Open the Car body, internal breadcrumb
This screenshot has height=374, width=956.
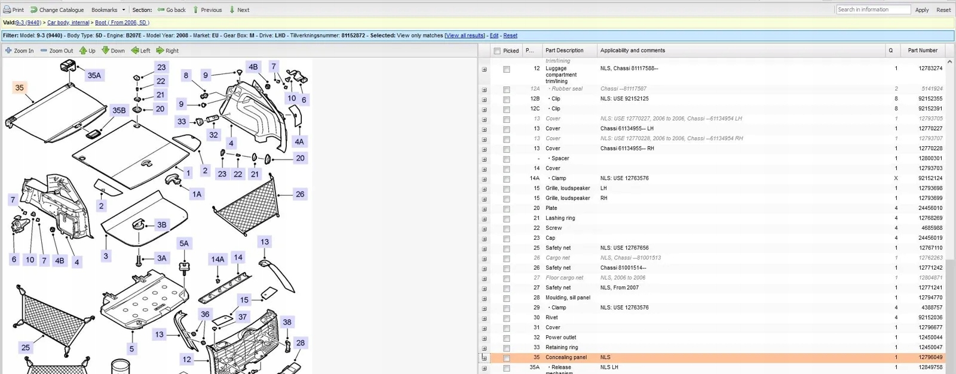68,23
